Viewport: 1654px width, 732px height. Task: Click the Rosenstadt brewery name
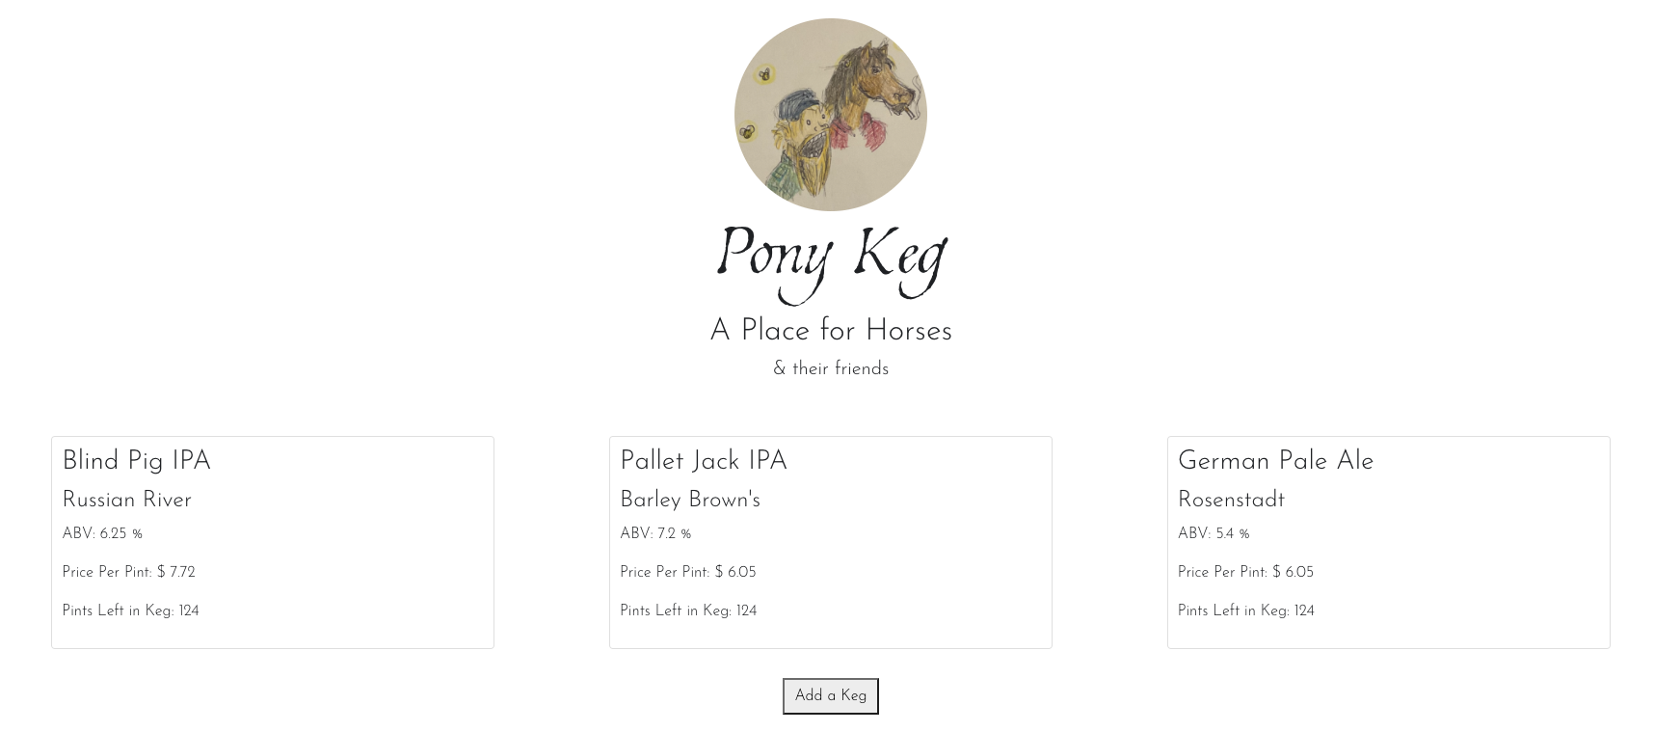pos(1231,501)
